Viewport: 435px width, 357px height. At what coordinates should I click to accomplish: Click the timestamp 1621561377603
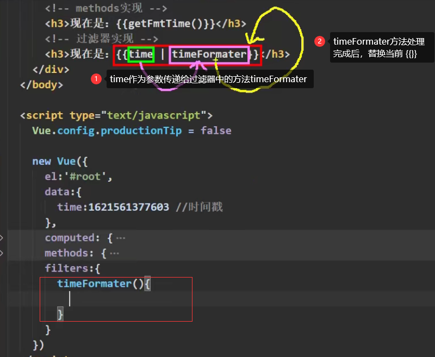click(129, 207)
